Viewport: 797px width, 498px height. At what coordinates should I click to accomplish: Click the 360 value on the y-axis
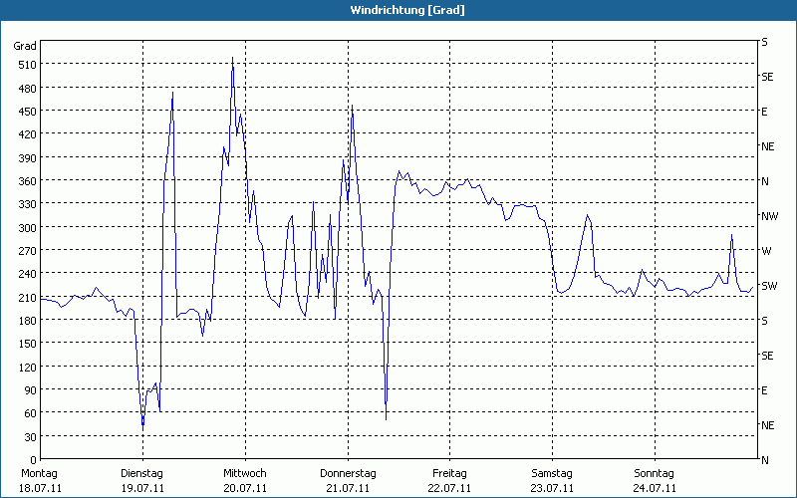coord(28,181)
